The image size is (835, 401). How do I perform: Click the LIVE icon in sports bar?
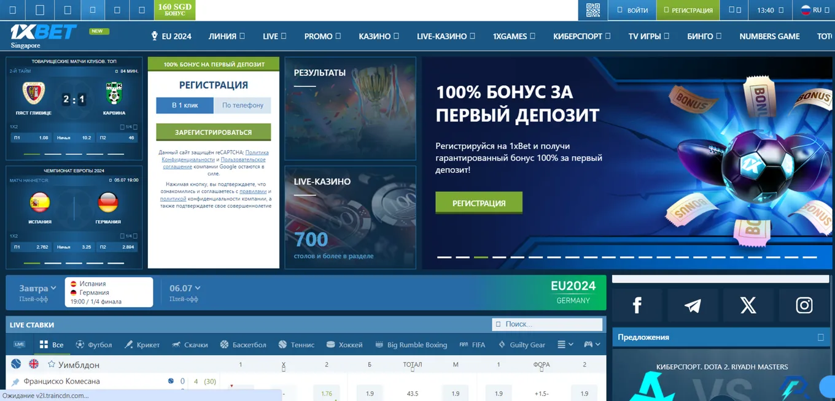(19, 345)
